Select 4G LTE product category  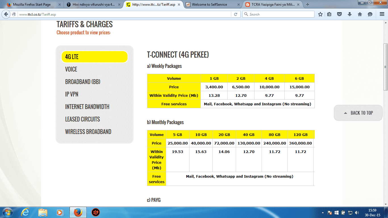(95, 57)
